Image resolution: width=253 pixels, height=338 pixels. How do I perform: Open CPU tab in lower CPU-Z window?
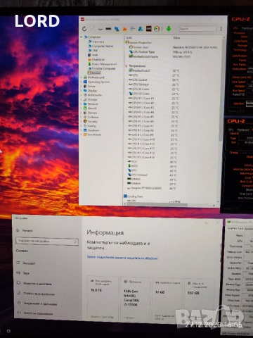click(231, 130)
